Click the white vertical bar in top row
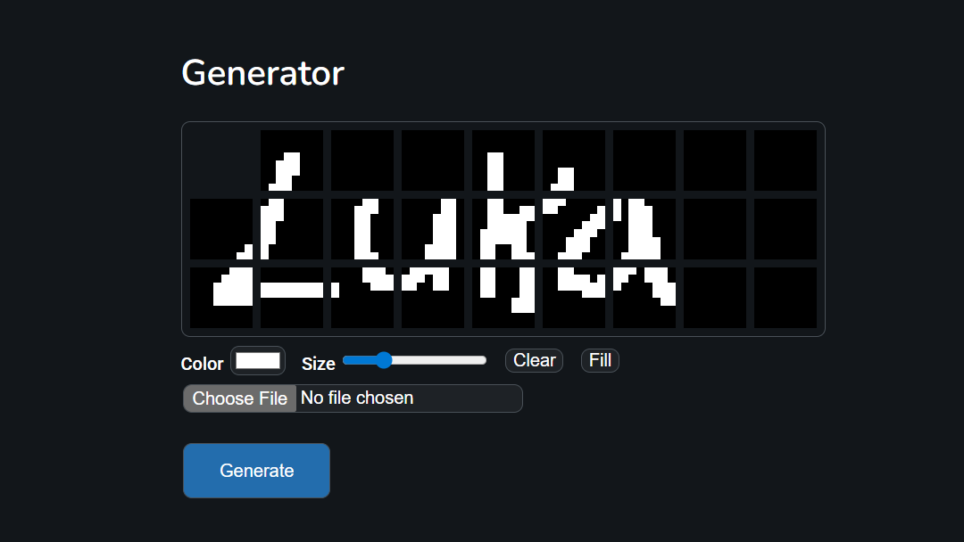 pyautogui.click(x=495, y=172)
